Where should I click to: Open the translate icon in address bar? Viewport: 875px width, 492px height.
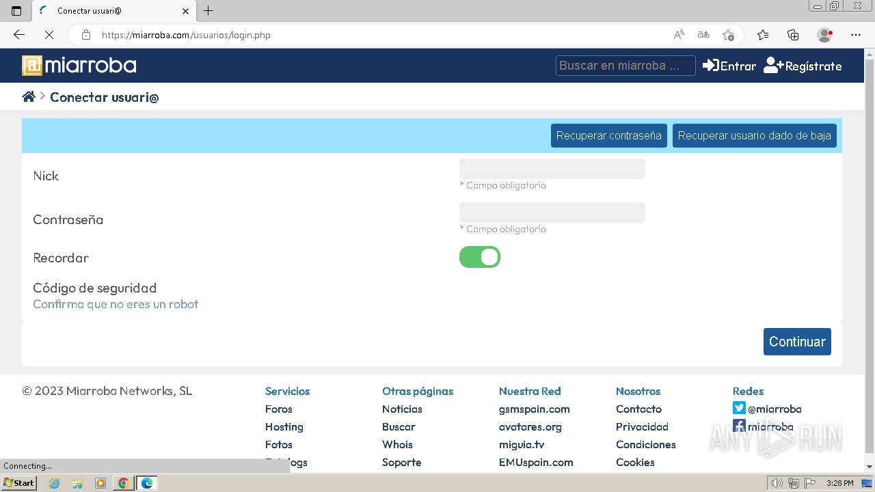point(703,35)
